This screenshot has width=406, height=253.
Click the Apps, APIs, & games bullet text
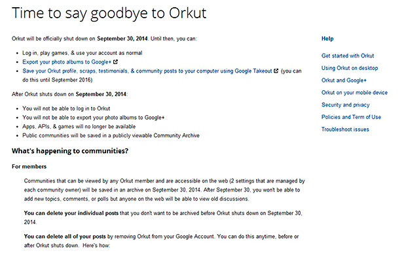pos(79,127)
